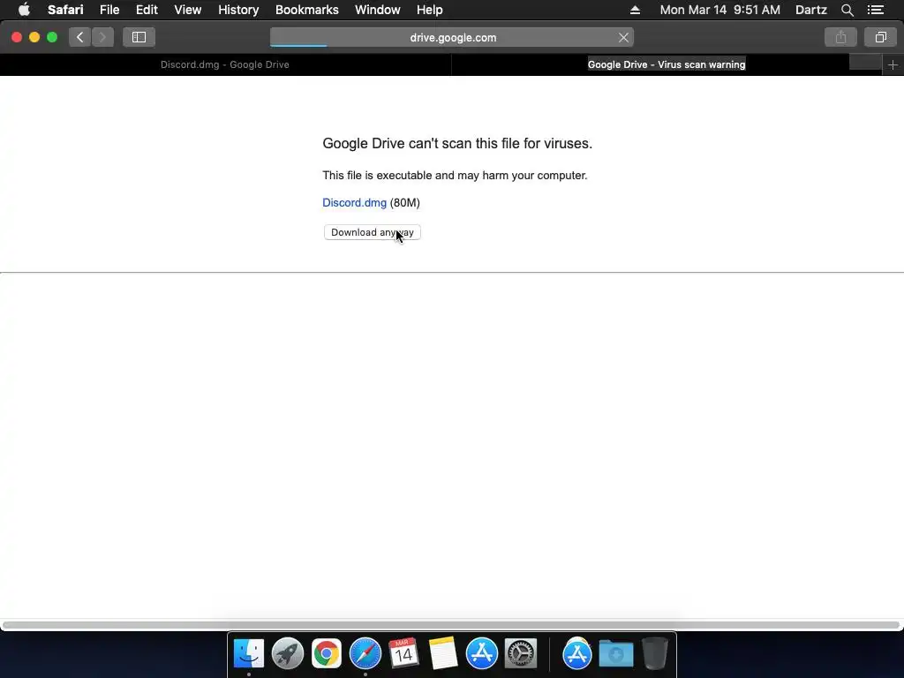904x678 pixels.
Task: Open the App Store icon next to Downloads folder
Action: 577,653
